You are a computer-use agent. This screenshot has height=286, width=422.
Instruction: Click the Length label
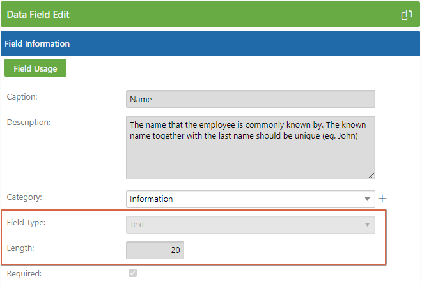[20, 248]
